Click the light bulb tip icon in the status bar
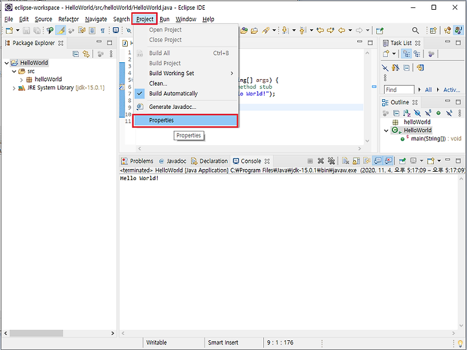 click(x=460, y=343)
